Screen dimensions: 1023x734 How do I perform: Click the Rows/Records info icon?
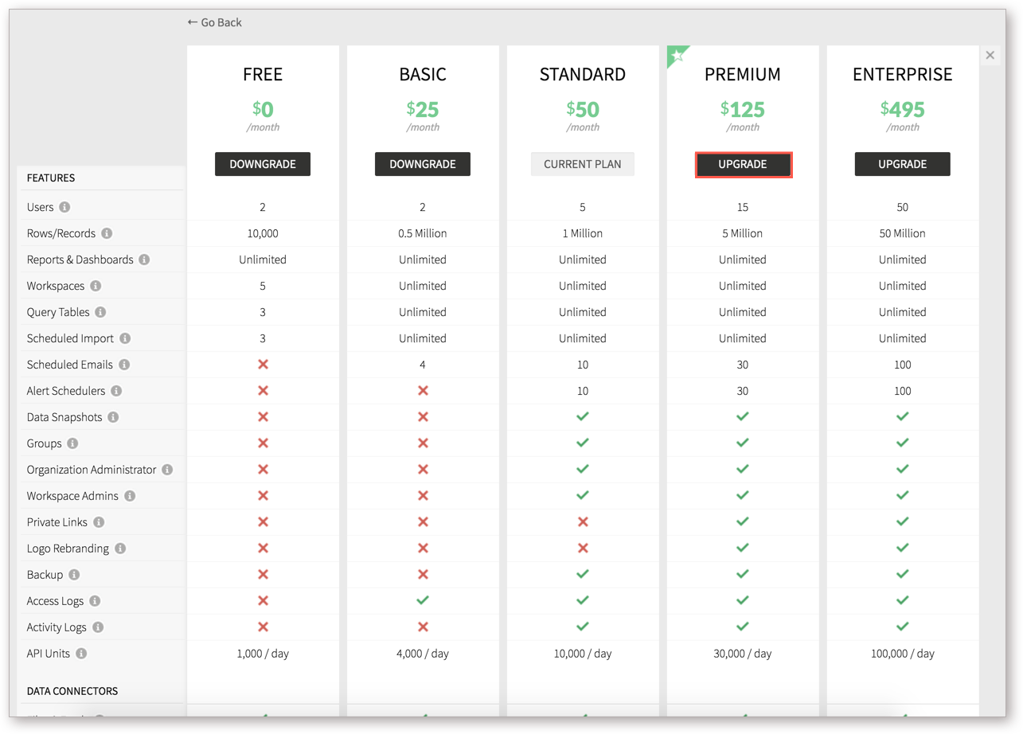point(107,233)
